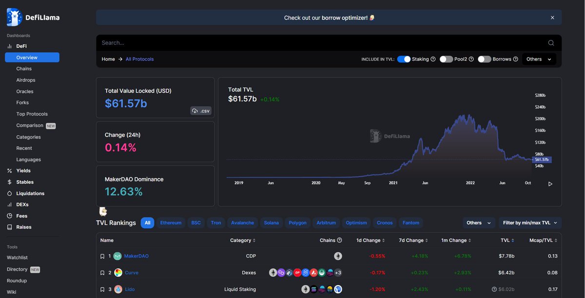Click the DeFi bar chart icon
Viewport: 585px width, 298px height.
[10, 46]
